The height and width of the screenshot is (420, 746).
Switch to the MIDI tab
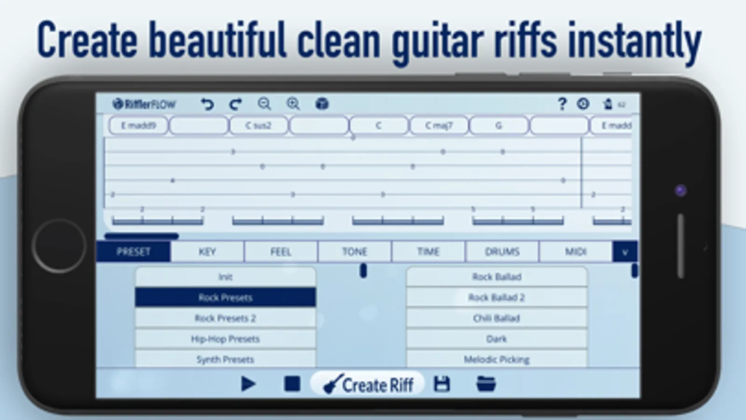point(576,252)
